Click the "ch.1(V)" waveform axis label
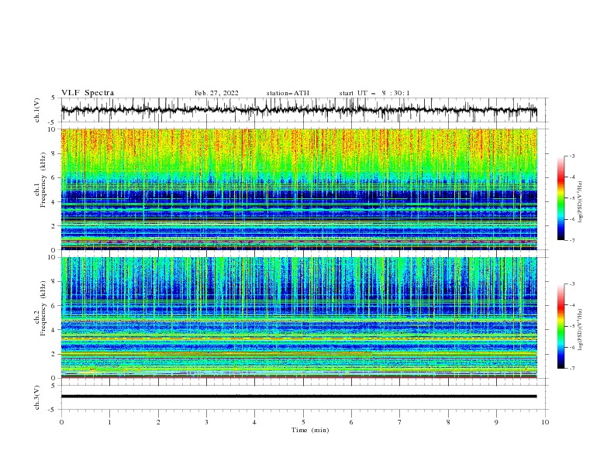This screenshot has height=474, width=614. click(37, 110)
